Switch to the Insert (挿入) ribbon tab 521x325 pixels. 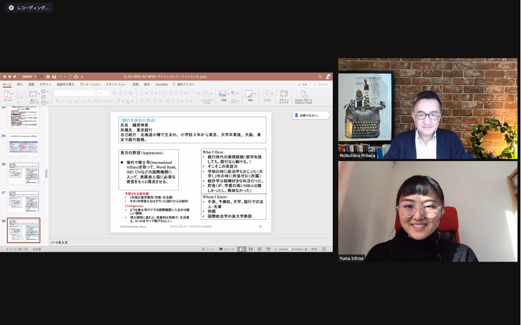point(20,85)
